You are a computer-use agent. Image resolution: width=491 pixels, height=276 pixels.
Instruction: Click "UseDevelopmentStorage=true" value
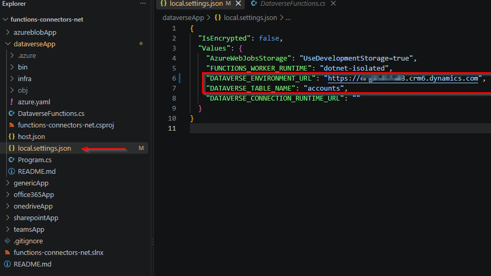[x=356, y=58]
